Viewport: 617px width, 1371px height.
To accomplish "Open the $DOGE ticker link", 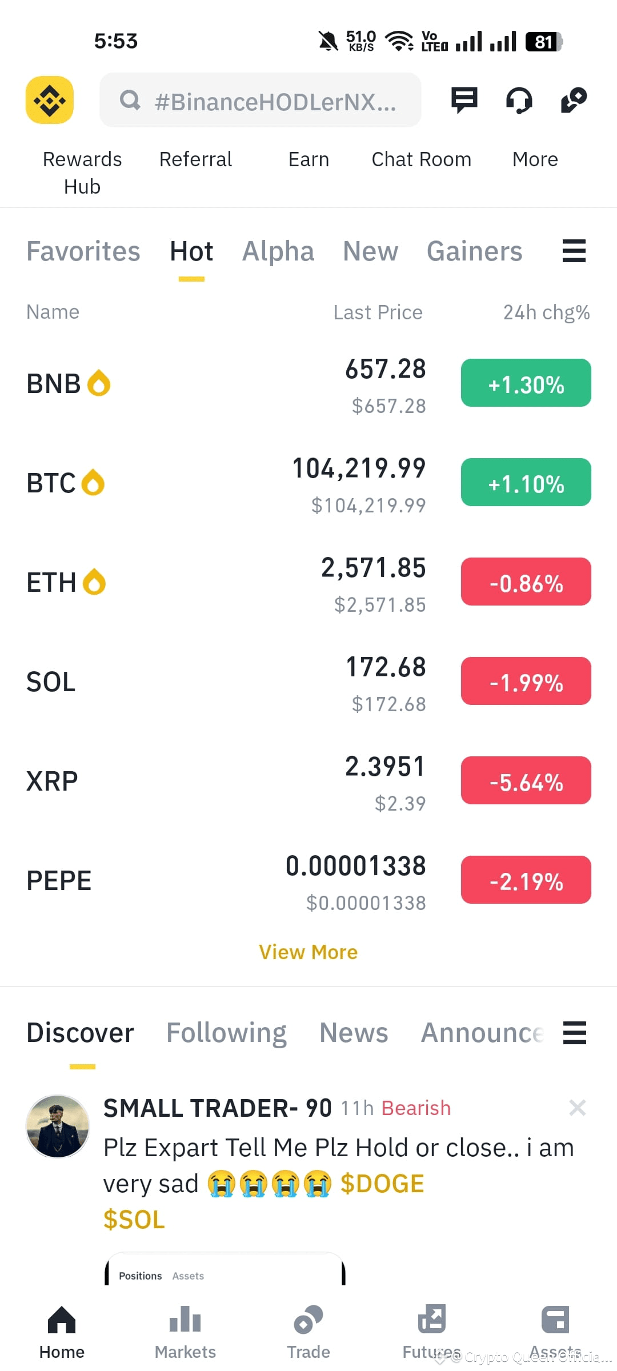I will (382, 1184).
